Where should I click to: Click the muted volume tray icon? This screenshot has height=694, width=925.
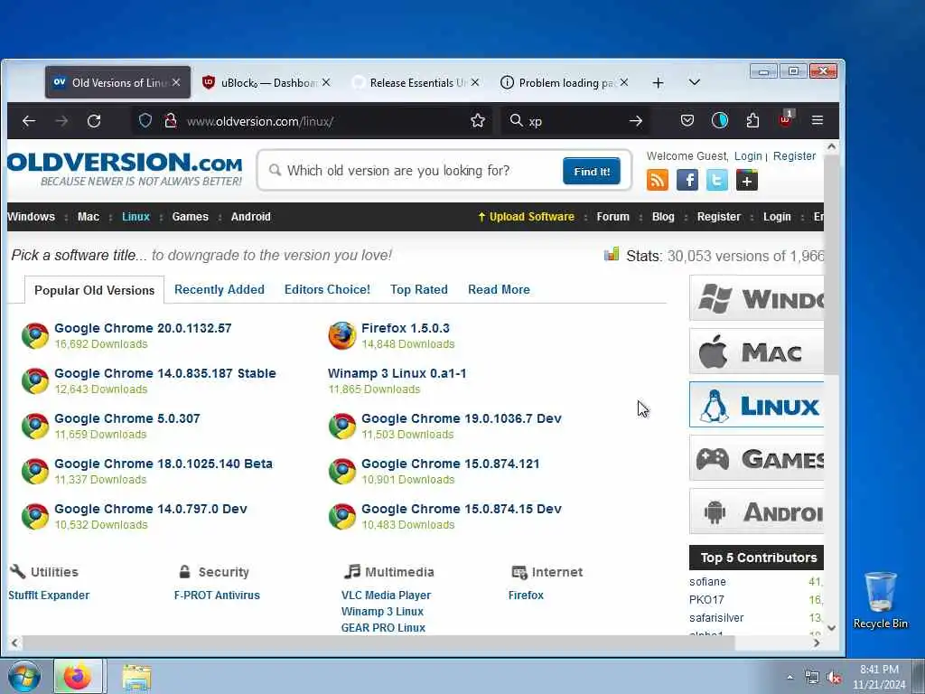click(834, 678)
